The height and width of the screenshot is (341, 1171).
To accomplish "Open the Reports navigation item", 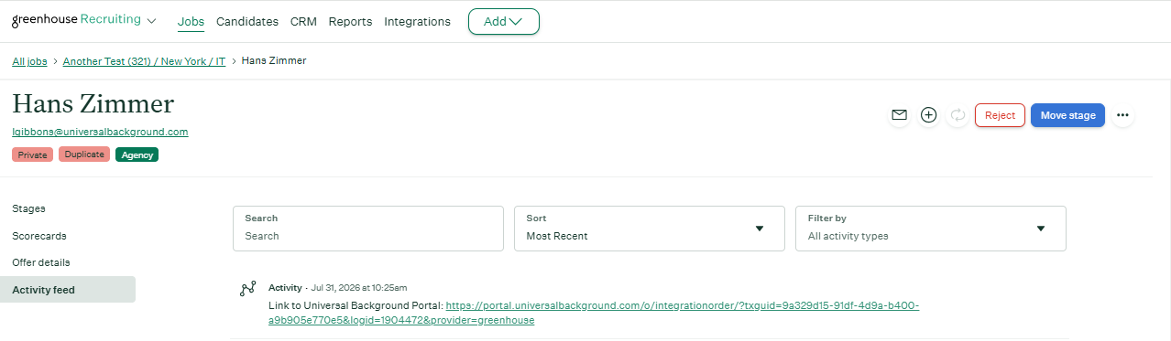I will coord(350,21).
